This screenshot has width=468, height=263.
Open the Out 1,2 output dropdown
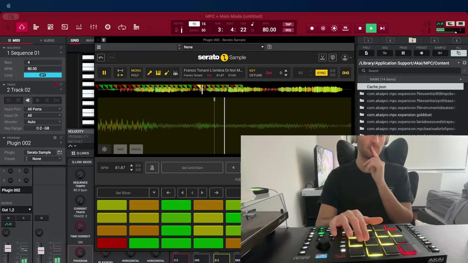coord(16,210)
